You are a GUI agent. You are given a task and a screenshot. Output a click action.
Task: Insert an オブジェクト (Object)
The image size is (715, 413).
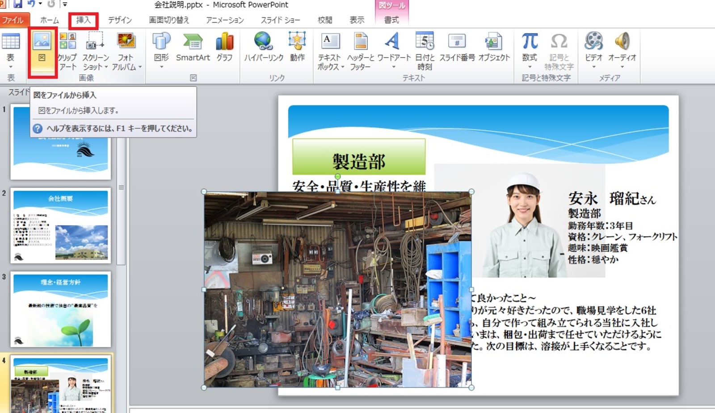pyautogui.click(x=494, y=47)
